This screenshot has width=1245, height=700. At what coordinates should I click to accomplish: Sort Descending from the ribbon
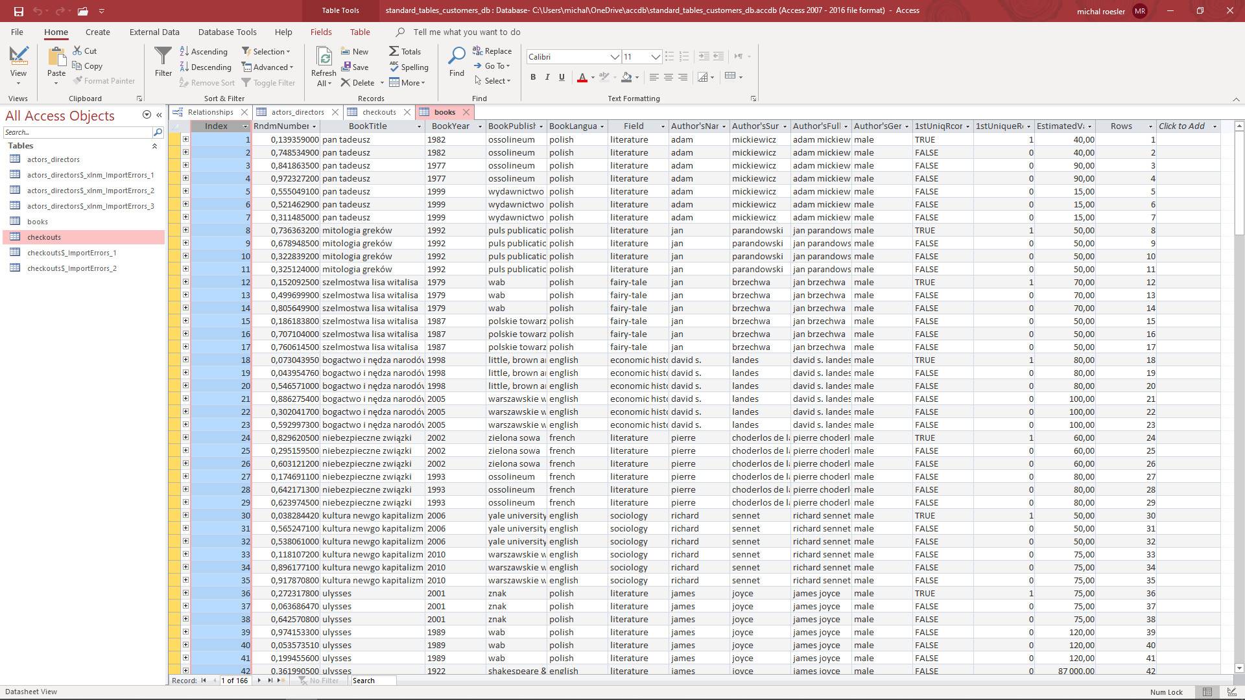coord(206,67)
